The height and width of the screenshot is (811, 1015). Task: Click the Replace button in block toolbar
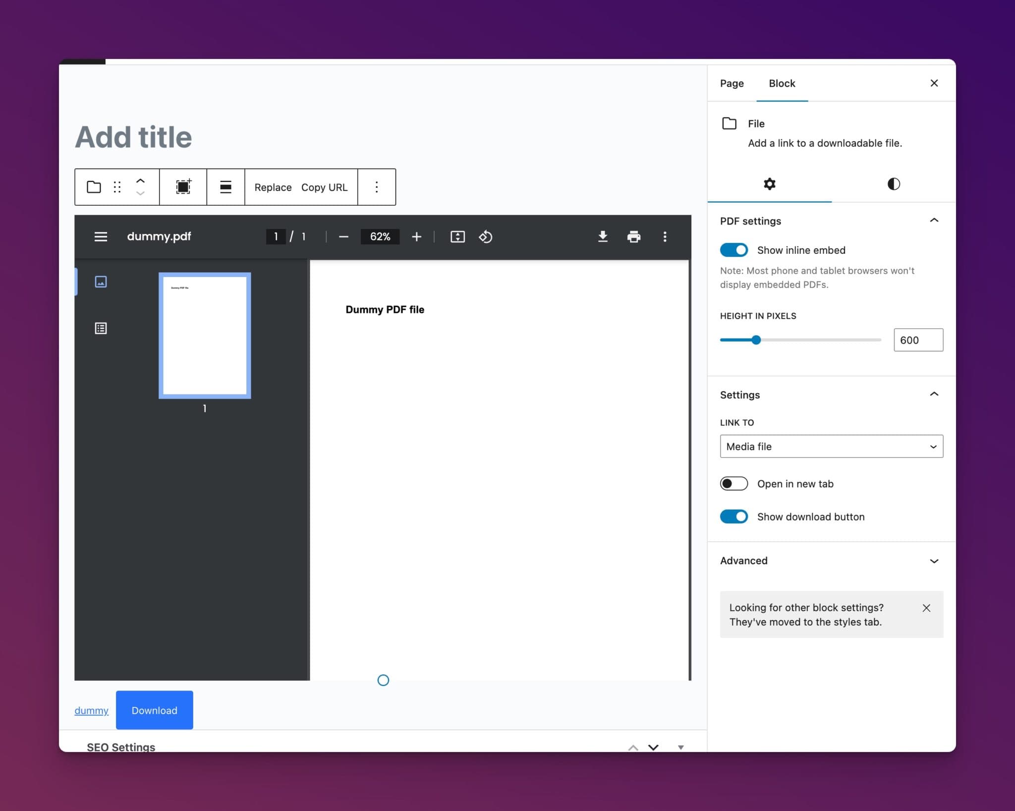(272, 187)
